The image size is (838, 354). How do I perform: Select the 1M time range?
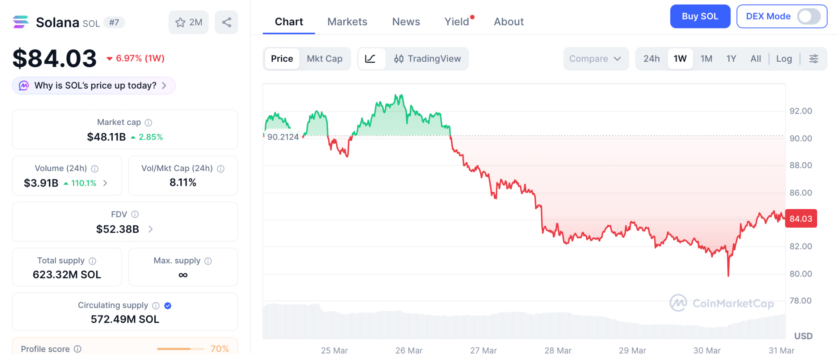(x=706, y=59)
